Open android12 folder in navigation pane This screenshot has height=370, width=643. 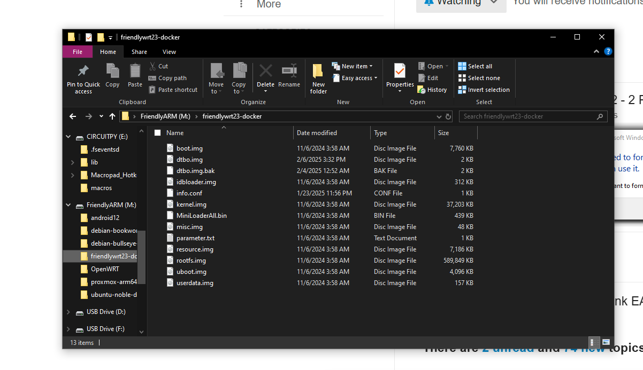pyautogui.click(x=105, y=218)
